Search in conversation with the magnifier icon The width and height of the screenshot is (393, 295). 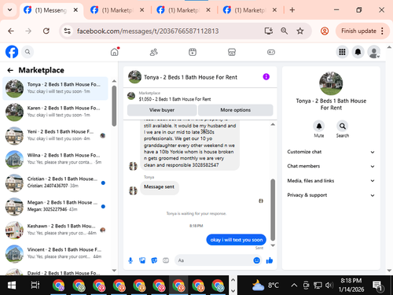click(343, 126)
